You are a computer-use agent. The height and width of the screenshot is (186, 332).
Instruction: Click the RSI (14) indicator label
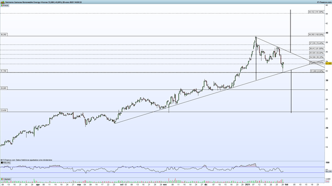point(5,163)
